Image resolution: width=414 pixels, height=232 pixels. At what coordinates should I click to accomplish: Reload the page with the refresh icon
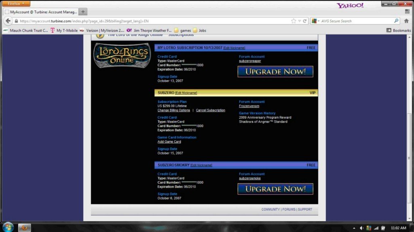tap(305, 21)
